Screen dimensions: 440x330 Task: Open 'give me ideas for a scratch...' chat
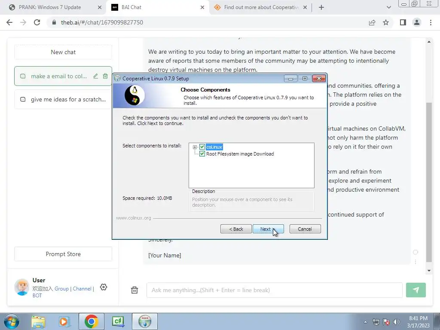[63, 99]
